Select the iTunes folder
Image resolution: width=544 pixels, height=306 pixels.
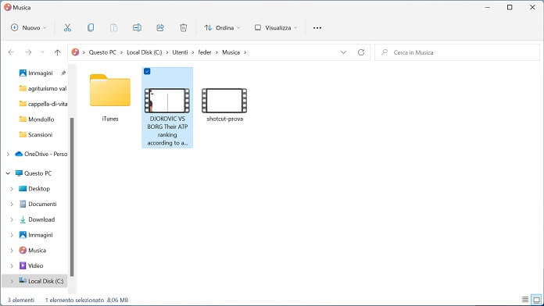pyautogui.click(x=110, y=98)
